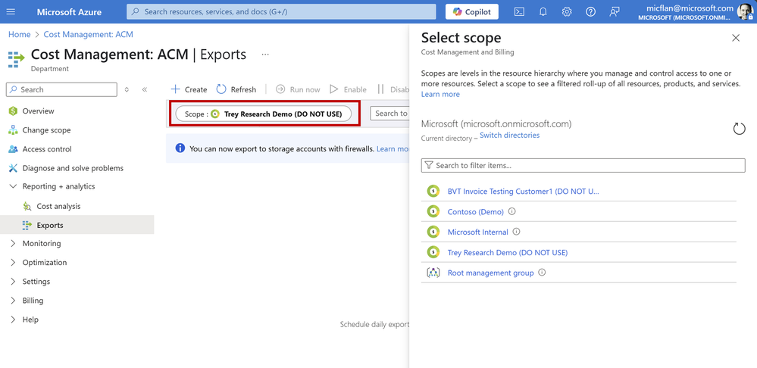Click Search to filter items field

tap(583, 165)
